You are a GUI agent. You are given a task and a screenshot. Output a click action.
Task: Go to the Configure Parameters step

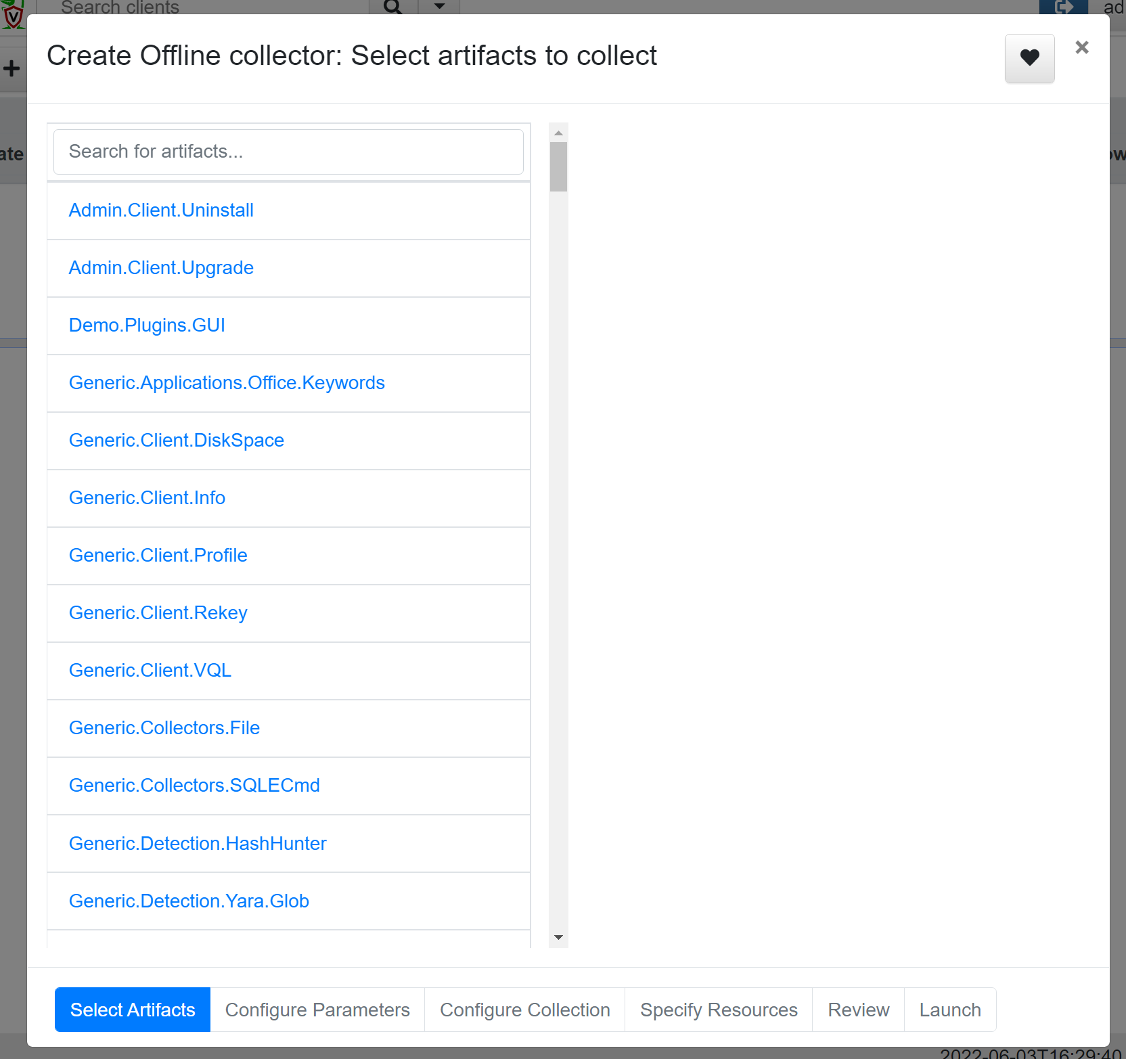pos(317,1010)
